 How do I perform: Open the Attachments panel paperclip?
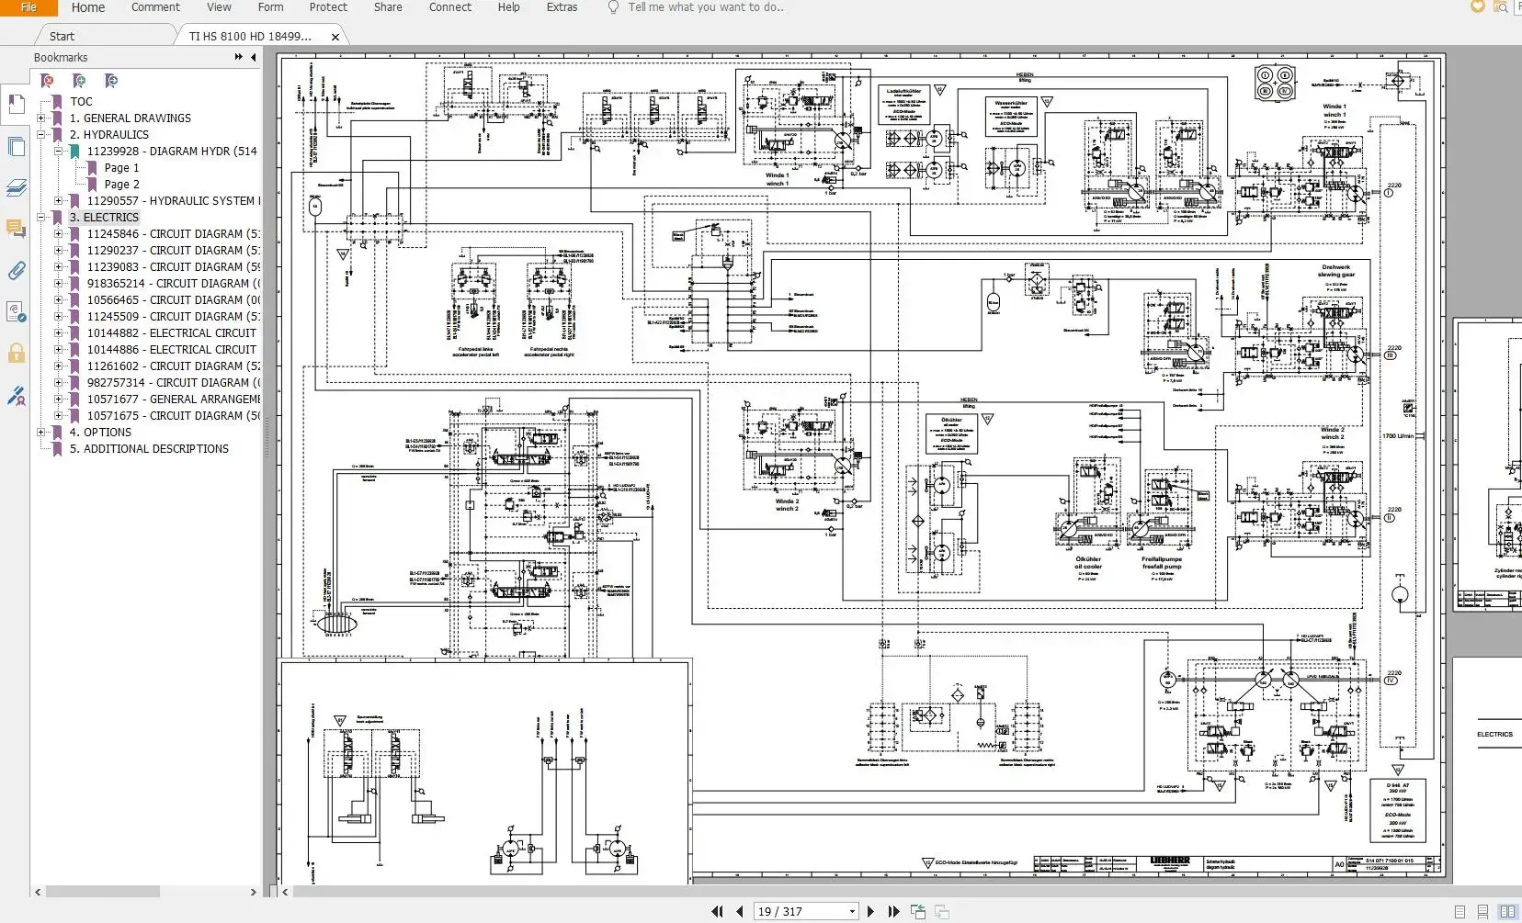click(x=17, y=270)
